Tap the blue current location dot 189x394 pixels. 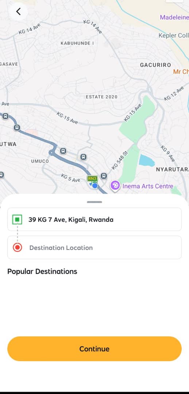coord(95,186)
